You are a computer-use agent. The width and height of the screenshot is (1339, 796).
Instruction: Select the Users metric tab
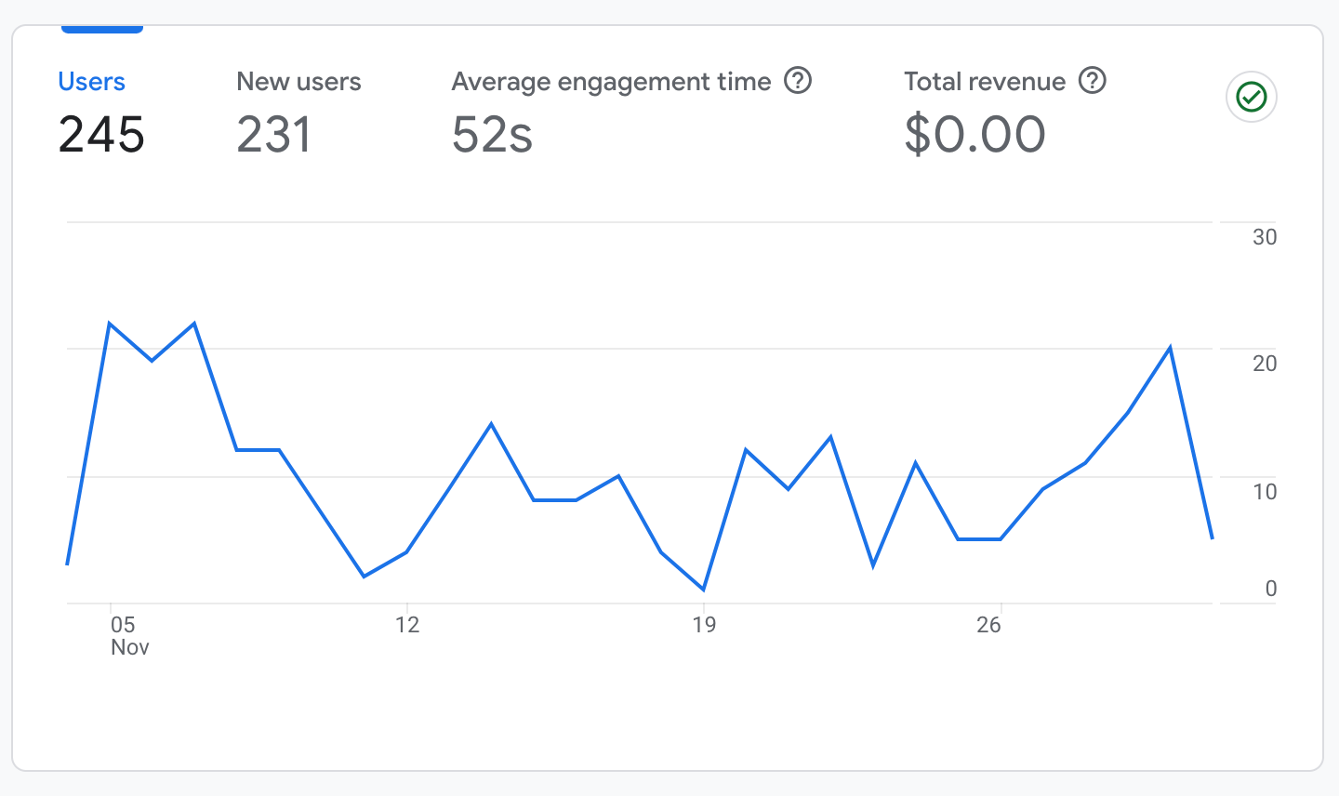91,82
